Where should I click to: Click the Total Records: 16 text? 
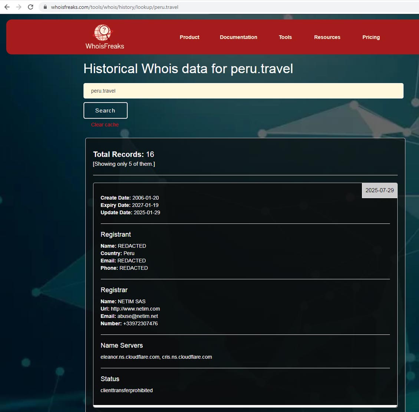[x=123, y=154]
